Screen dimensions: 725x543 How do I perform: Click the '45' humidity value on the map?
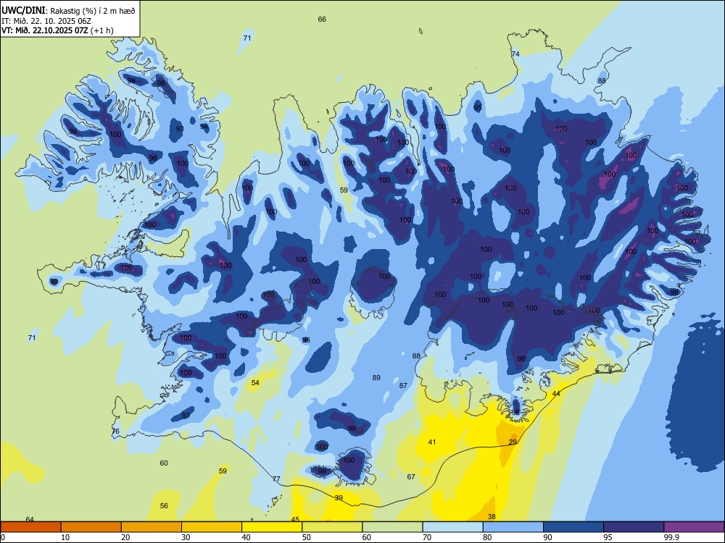[x=295, y=519]
